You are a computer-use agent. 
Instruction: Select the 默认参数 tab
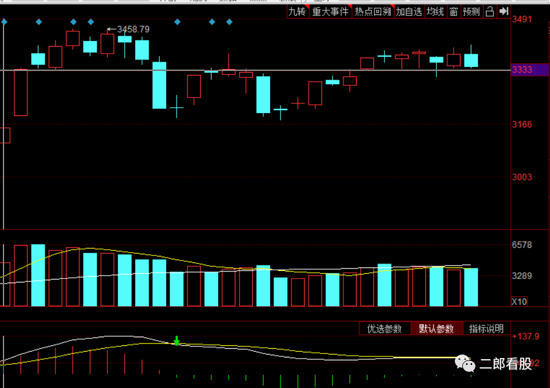pos(436,329)
